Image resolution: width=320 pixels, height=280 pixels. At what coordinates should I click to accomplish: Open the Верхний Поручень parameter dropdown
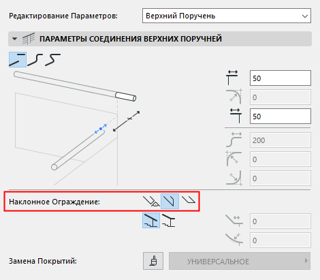[227, 16]
